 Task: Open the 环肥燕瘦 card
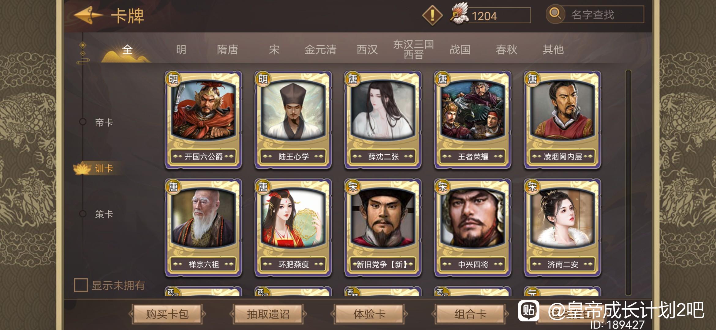pos(293,228)
